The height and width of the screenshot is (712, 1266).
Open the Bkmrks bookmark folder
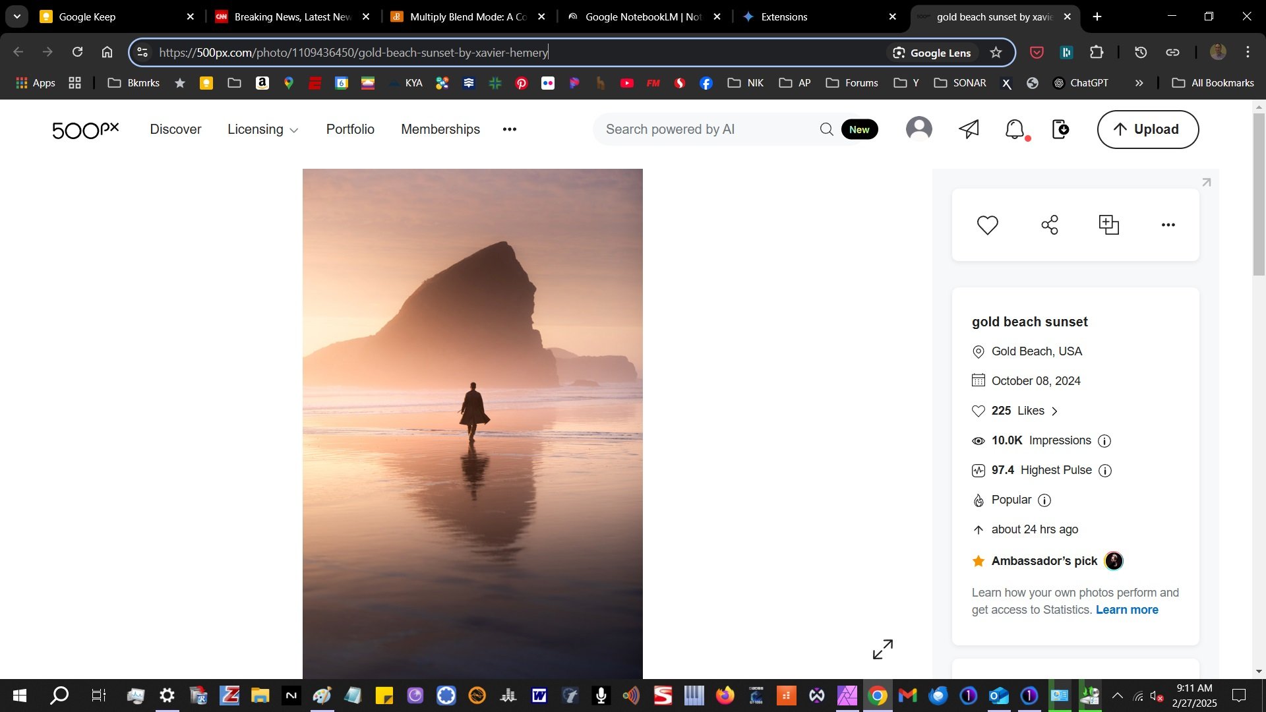(134, 83)
